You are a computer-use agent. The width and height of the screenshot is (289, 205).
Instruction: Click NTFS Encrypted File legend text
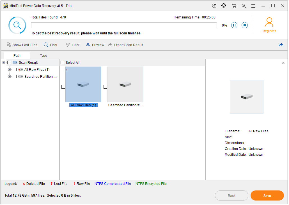pyautogui.click(x=151, y=184)
